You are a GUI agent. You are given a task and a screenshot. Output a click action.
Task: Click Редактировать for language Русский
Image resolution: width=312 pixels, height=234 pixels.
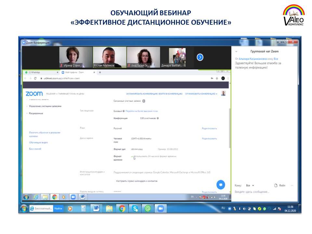[x=209, y=129]
